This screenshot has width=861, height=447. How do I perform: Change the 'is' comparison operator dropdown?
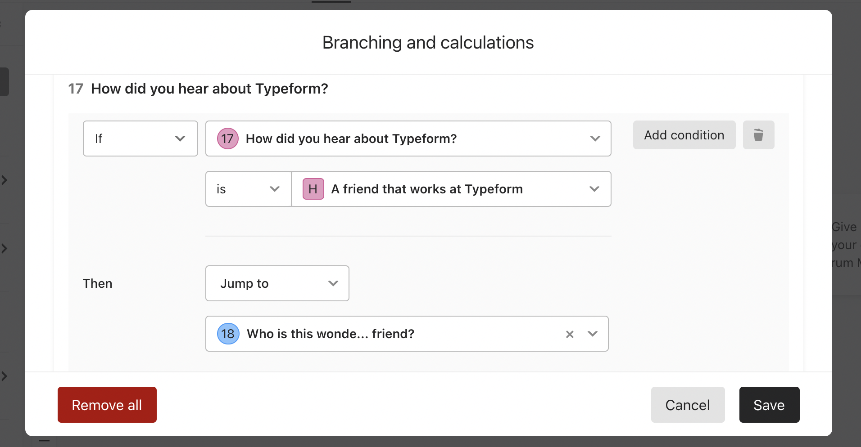(x=249, y=189)
